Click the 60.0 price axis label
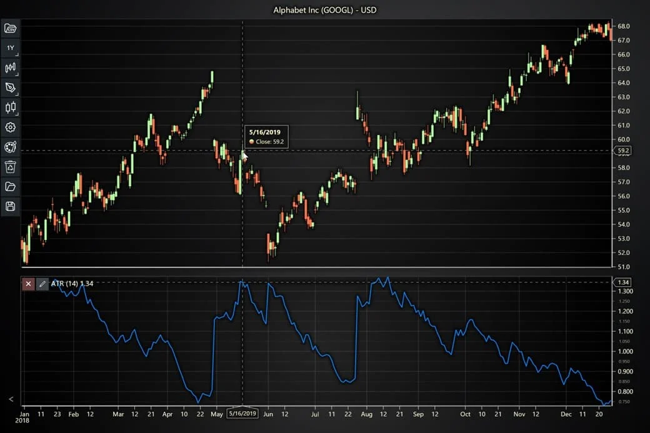 623,139
